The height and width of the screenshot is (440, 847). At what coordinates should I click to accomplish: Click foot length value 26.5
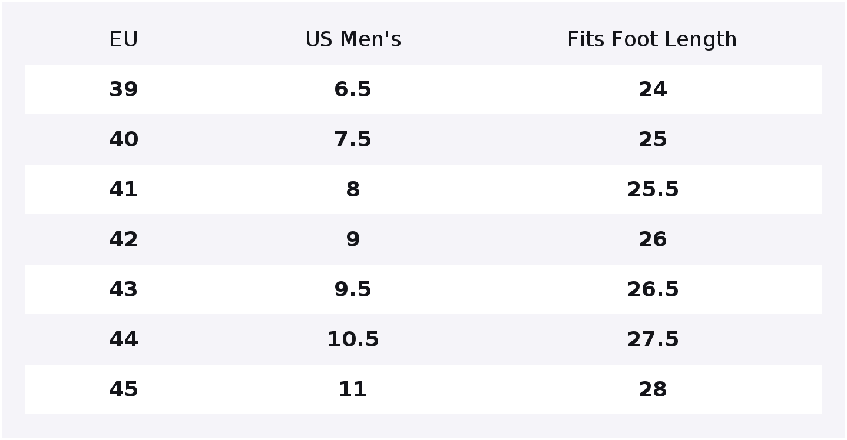click(653, 289)
